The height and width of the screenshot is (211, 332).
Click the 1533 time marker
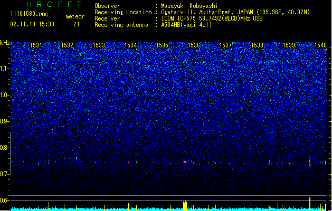click(x=99, y=45)
